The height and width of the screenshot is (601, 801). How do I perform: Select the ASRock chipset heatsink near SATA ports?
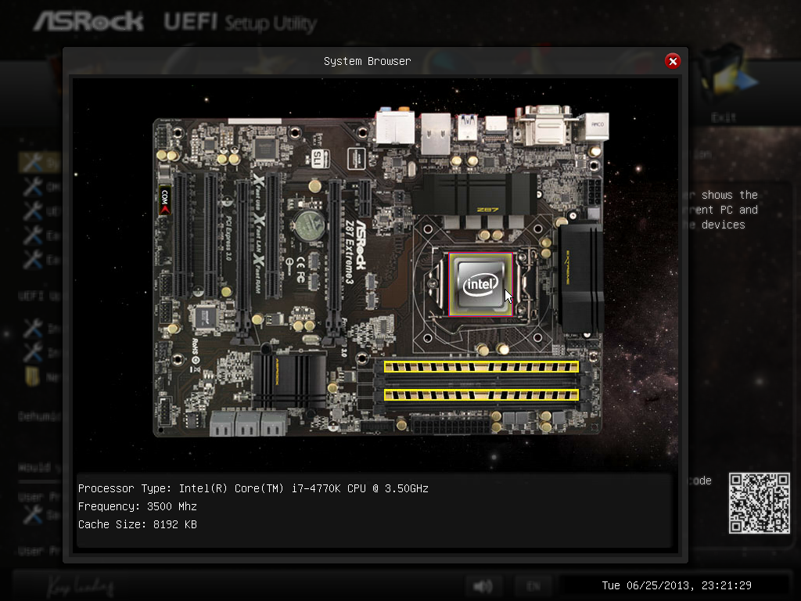(289, 380)
